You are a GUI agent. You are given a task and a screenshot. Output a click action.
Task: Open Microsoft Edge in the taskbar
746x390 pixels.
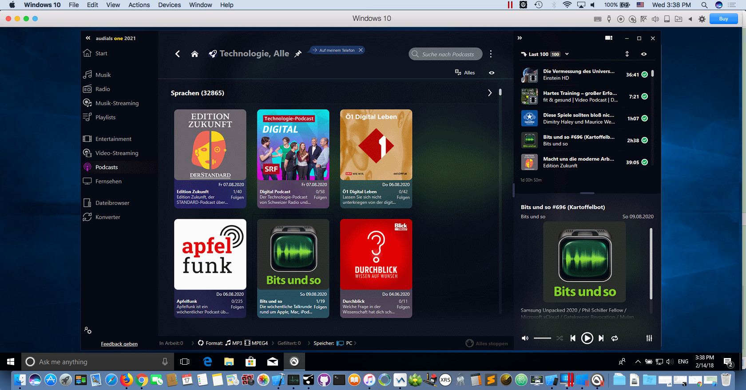pyautogui.click(x=207, y=362)
